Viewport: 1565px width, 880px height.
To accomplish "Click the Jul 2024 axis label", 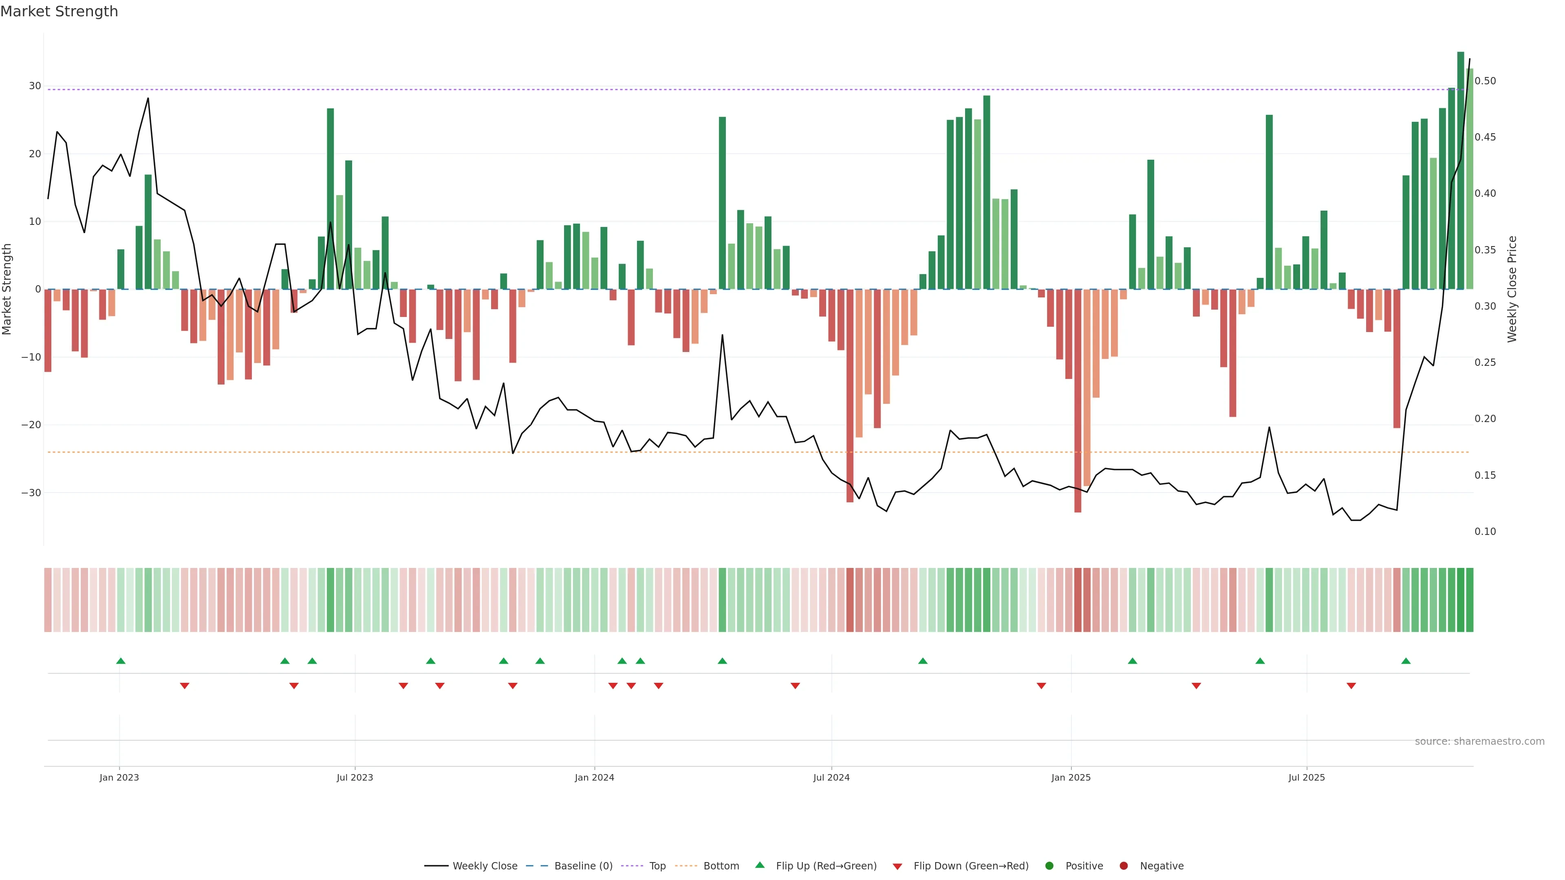I will tap(831, 777).
